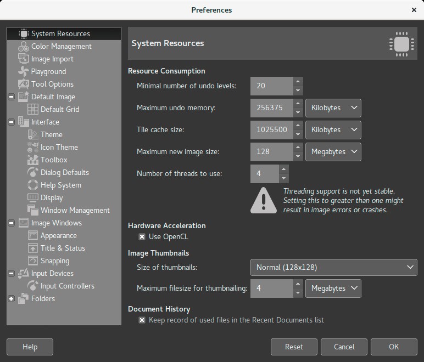Open the Input Controllers icon entry
The height and width of the screenshot is (362, 424).
tap(32, 286)
